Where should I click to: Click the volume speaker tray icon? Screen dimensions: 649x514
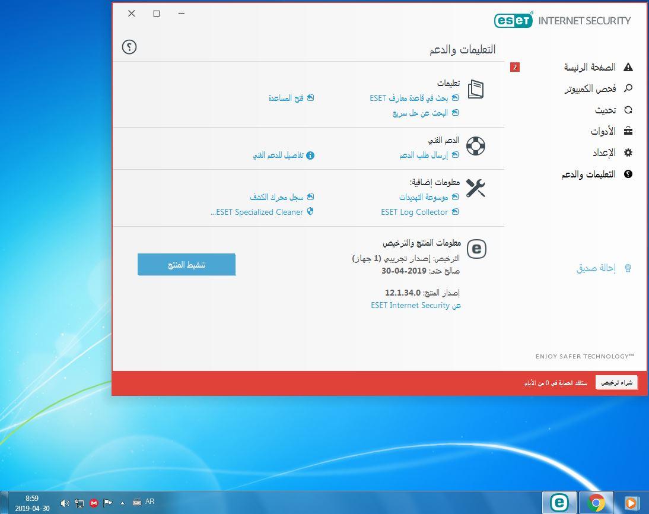coord(65,503)
